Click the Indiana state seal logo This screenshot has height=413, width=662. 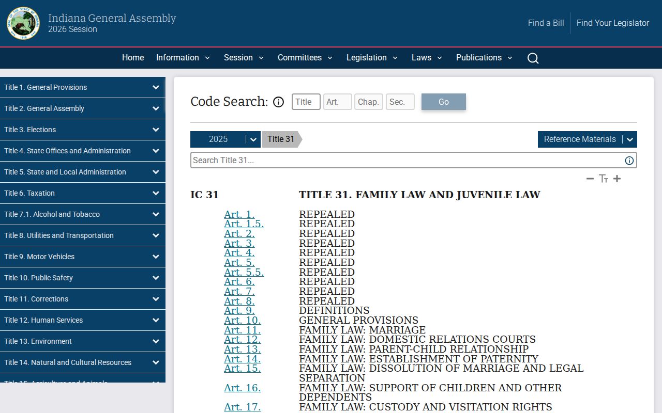[x=23, y=23]
